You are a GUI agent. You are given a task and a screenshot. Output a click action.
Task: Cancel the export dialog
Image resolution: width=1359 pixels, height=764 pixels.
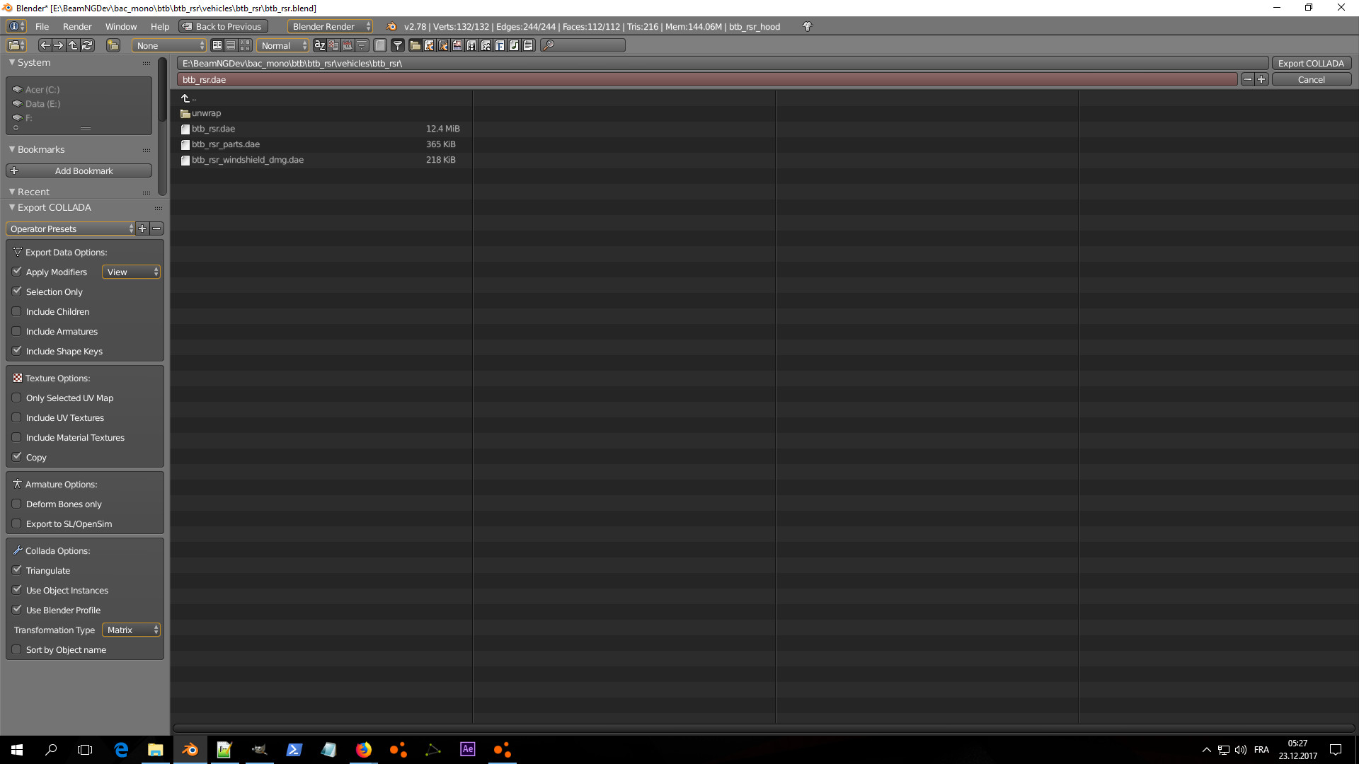[1311, 79]
